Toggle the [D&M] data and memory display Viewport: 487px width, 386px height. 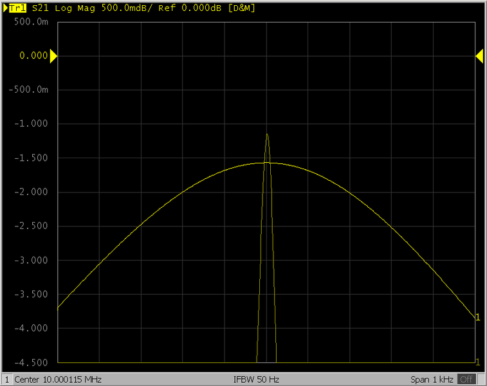pyautogui.click(x=243, y=8)
